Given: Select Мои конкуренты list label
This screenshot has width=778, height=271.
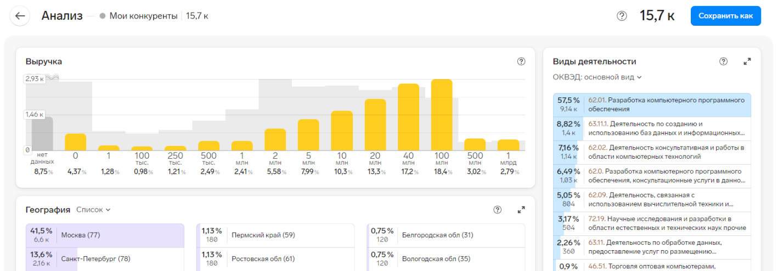Looking at the screenshot, I should tap(143, 16).
